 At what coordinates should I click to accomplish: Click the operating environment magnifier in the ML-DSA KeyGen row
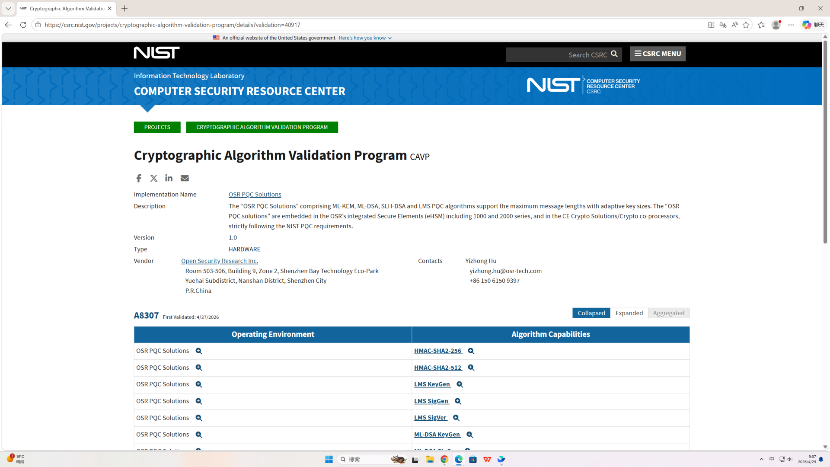pos(199,435)
